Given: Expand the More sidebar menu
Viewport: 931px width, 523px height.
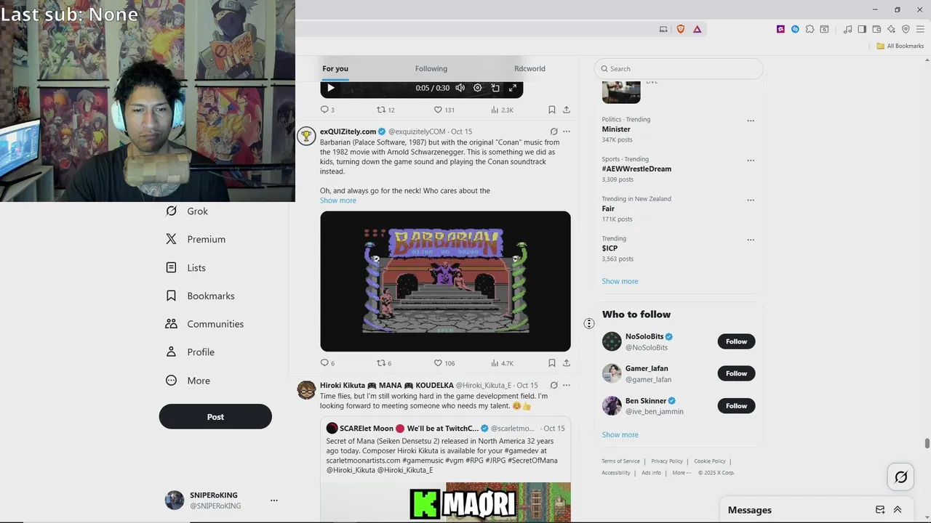Looking at the screenshot, I should coord(188,381).
